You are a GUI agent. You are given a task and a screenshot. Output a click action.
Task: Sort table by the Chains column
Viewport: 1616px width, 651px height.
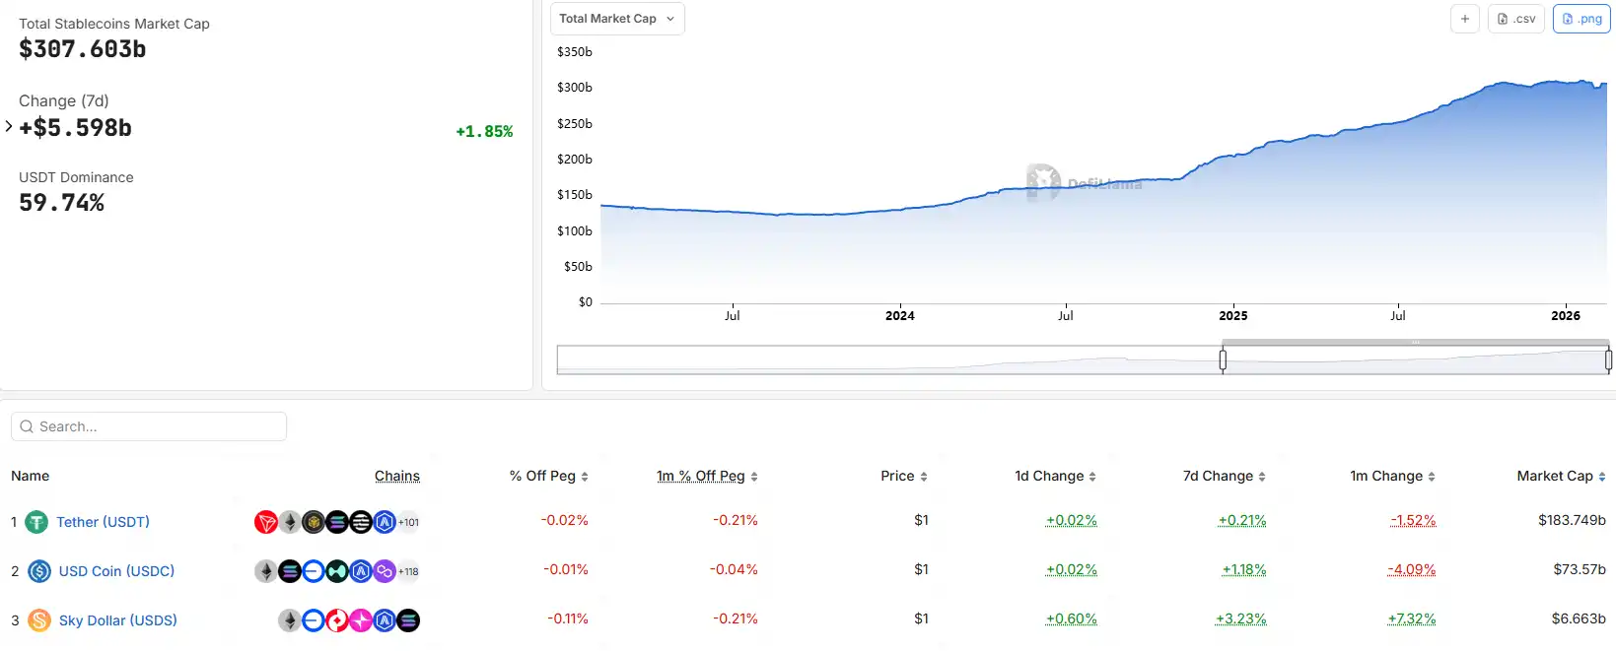397,476
